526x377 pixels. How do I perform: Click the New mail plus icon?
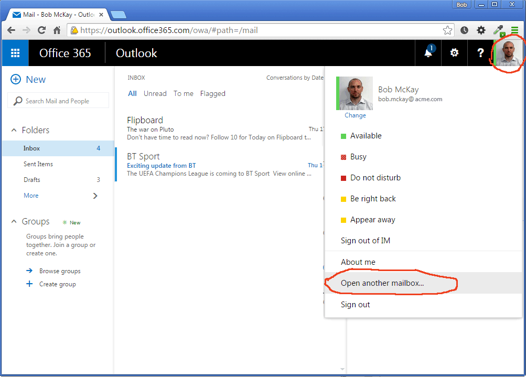(x=15, y=80)
